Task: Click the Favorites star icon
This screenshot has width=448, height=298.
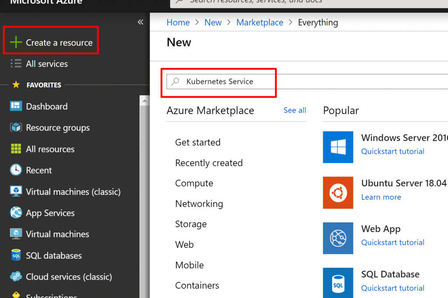Action: click(16, 84)
